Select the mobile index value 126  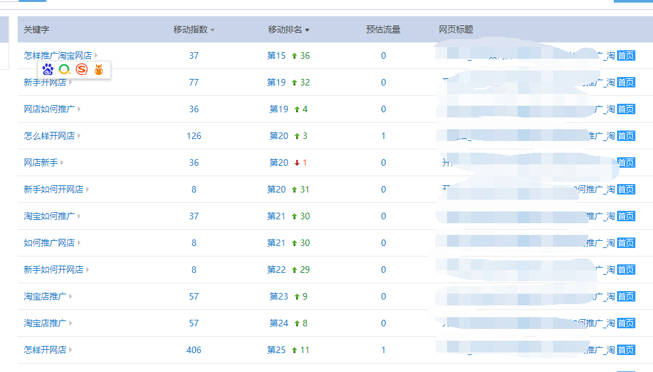click(x=193, y=136)
